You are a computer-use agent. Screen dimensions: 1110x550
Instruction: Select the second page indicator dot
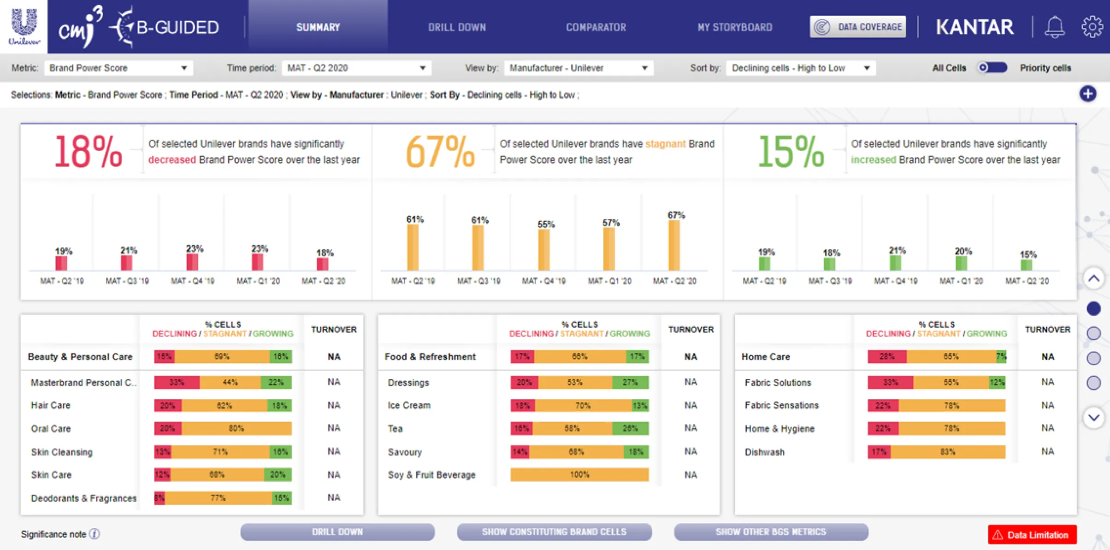tap(1093, 333)
